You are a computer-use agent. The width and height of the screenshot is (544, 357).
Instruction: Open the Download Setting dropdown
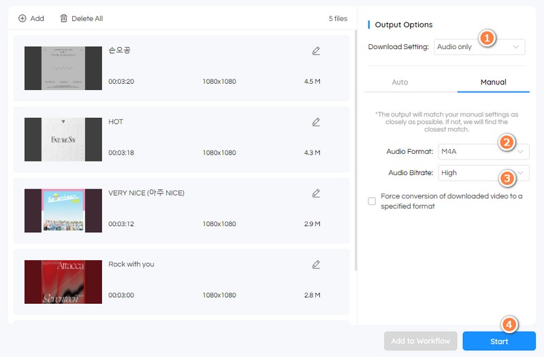(479, 47)
